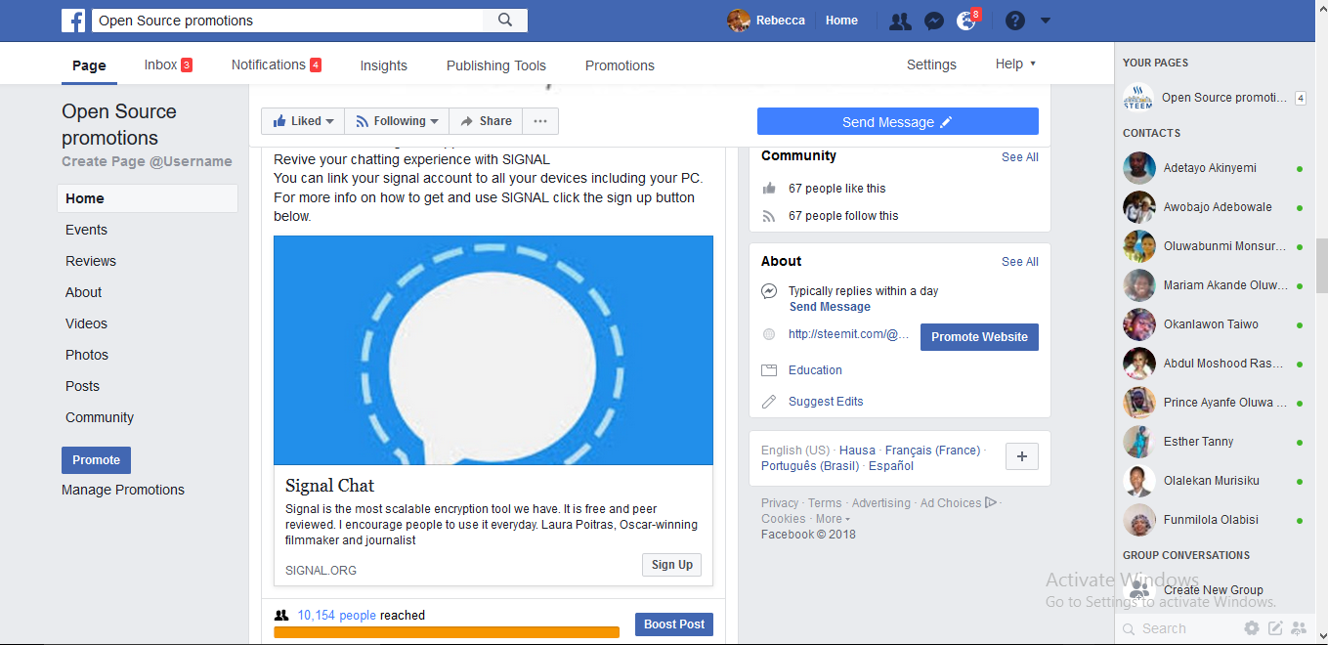Select Community in the left menu
Screen dimensions: 1328x645
[99, 417]
